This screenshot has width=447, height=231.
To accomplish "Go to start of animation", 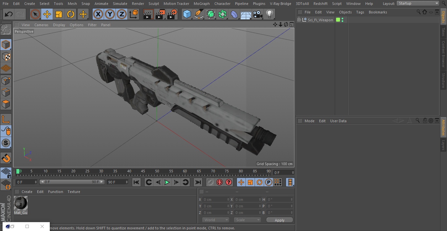I will click(x=136, y=182).
